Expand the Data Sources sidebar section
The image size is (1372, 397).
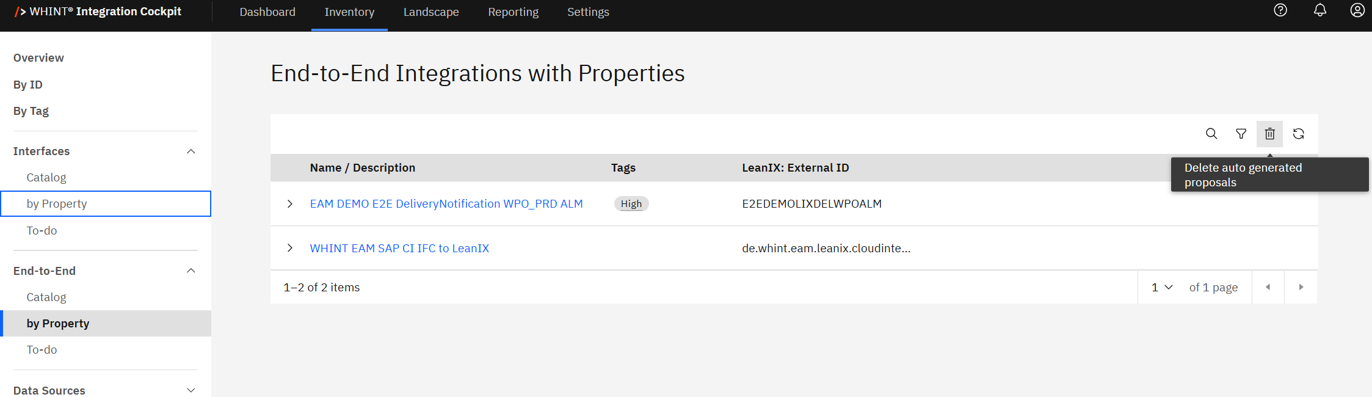tap(191, 390)
